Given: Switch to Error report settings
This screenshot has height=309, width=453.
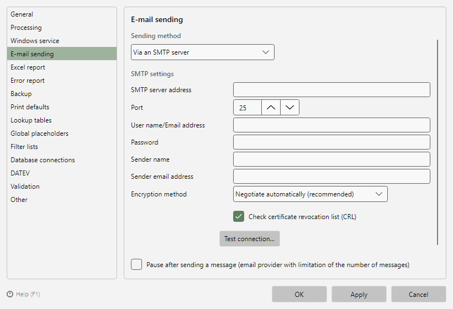Looking at the screenshot, I should pyautogui.click(x=62, y=81).
